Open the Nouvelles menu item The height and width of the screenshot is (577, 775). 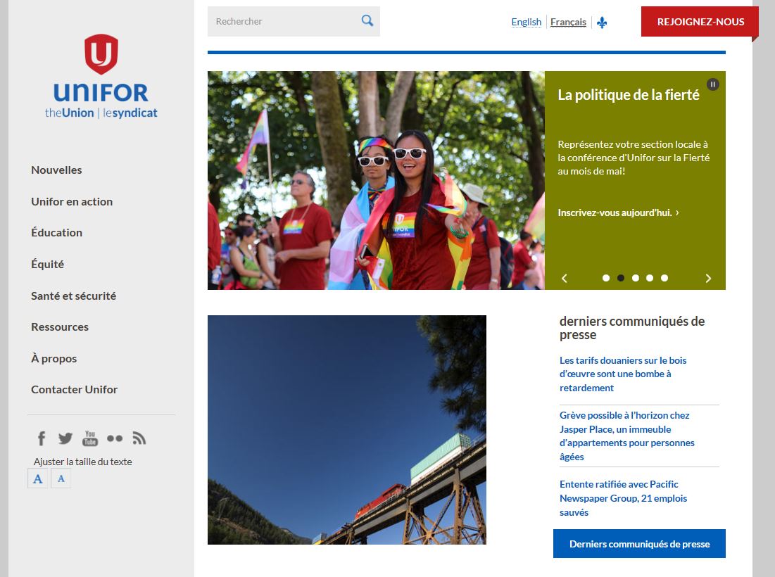(56, 170)
